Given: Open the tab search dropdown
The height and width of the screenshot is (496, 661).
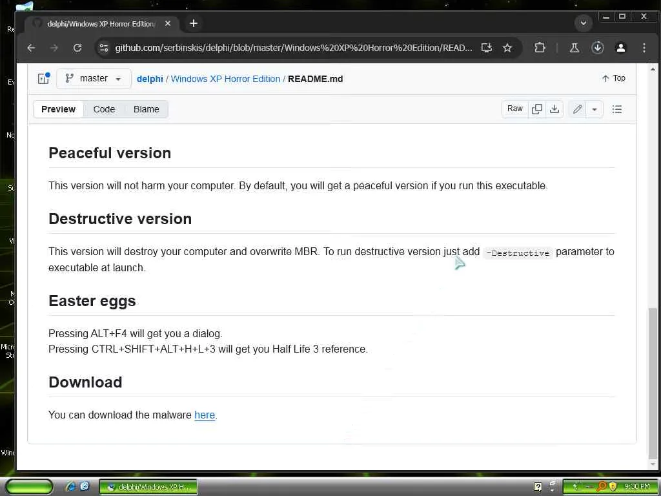Looking at the screenshot, I should [x=583, y=23].
